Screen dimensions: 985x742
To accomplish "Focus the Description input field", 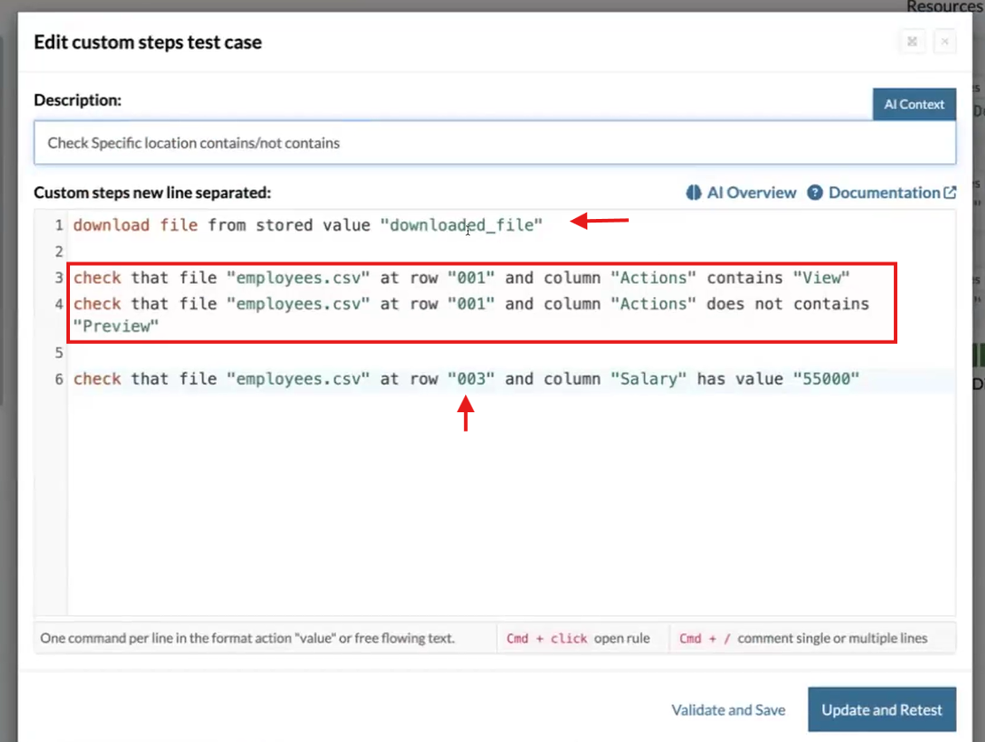I will point(495,143).
